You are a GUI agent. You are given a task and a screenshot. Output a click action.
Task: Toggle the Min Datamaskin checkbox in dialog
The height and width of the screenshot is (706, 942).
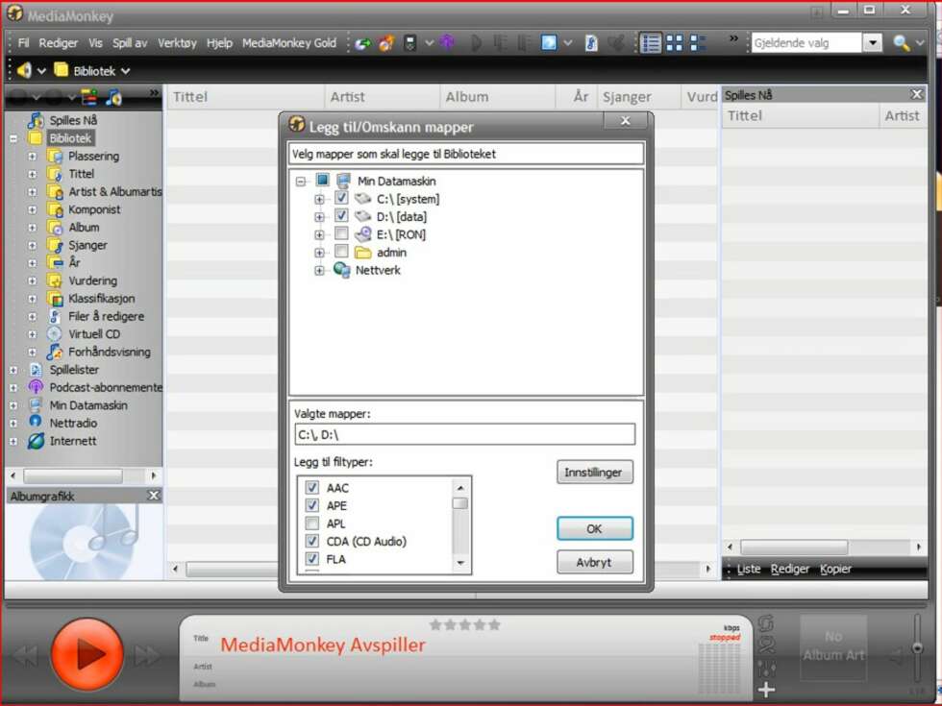pyautogui.click(x=323, y=180)
